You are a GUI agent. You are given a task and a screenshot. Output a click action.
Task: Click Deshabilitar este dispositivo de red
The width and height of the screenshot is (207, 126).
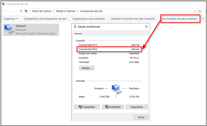[x=45, y=19]
